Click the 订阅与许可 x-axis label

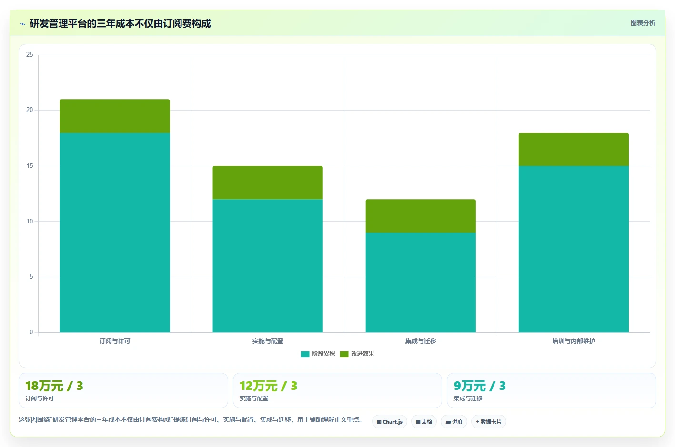(x=115, y=341)
